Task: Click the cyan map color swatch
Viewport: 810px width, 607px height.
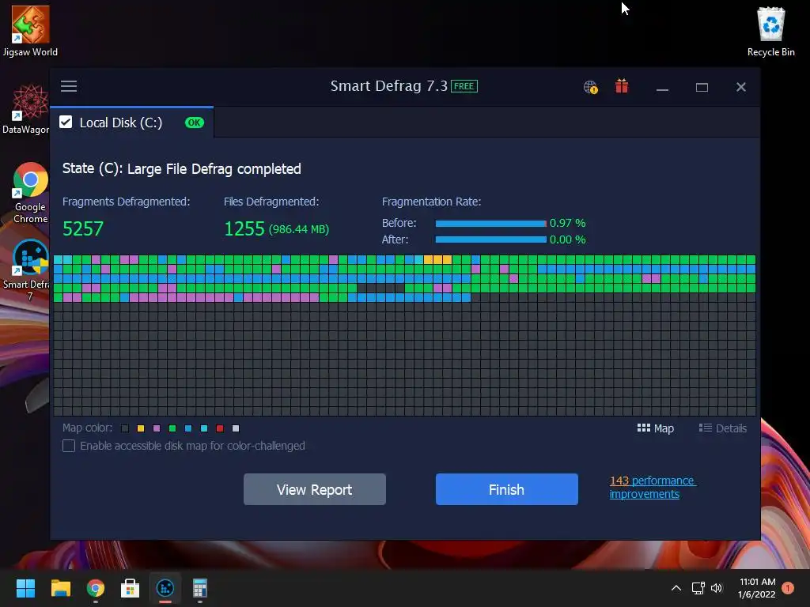Action: point(204,428)
